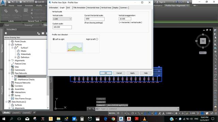This screenshot has width=218, height=122.
Task: Toggle the clean screen icon in status bar
Action: [x=212, y=113]
